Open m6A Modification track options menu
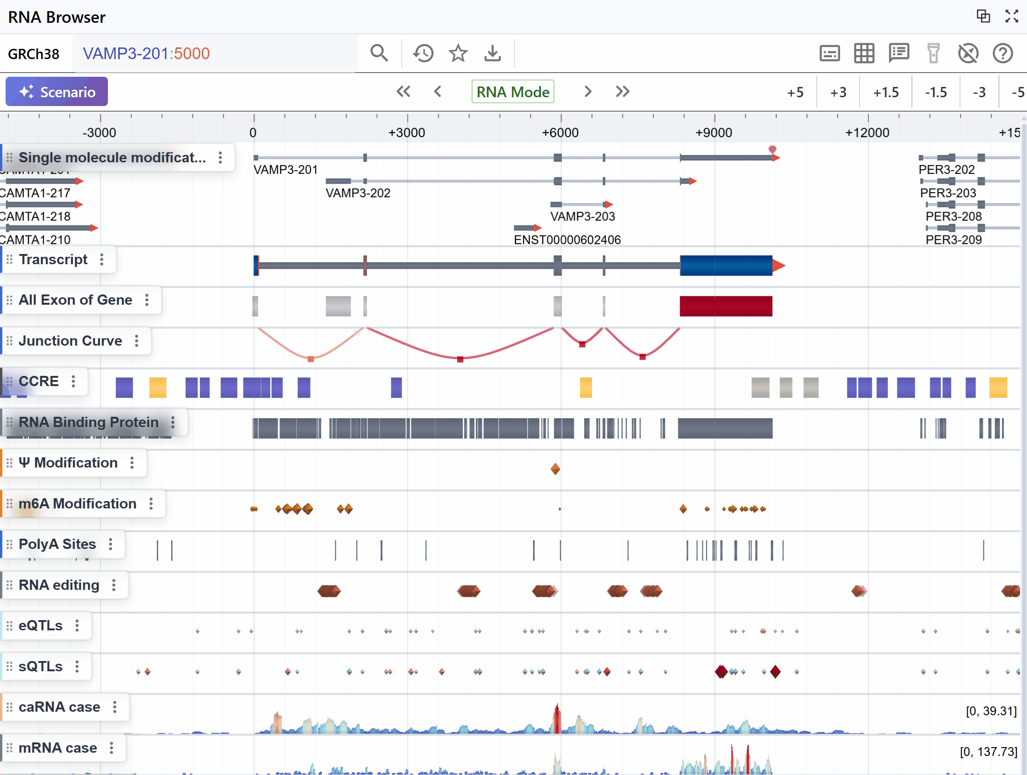Image resolution: width=1027 pixels, height=775 pixels. tap(151, 504)
